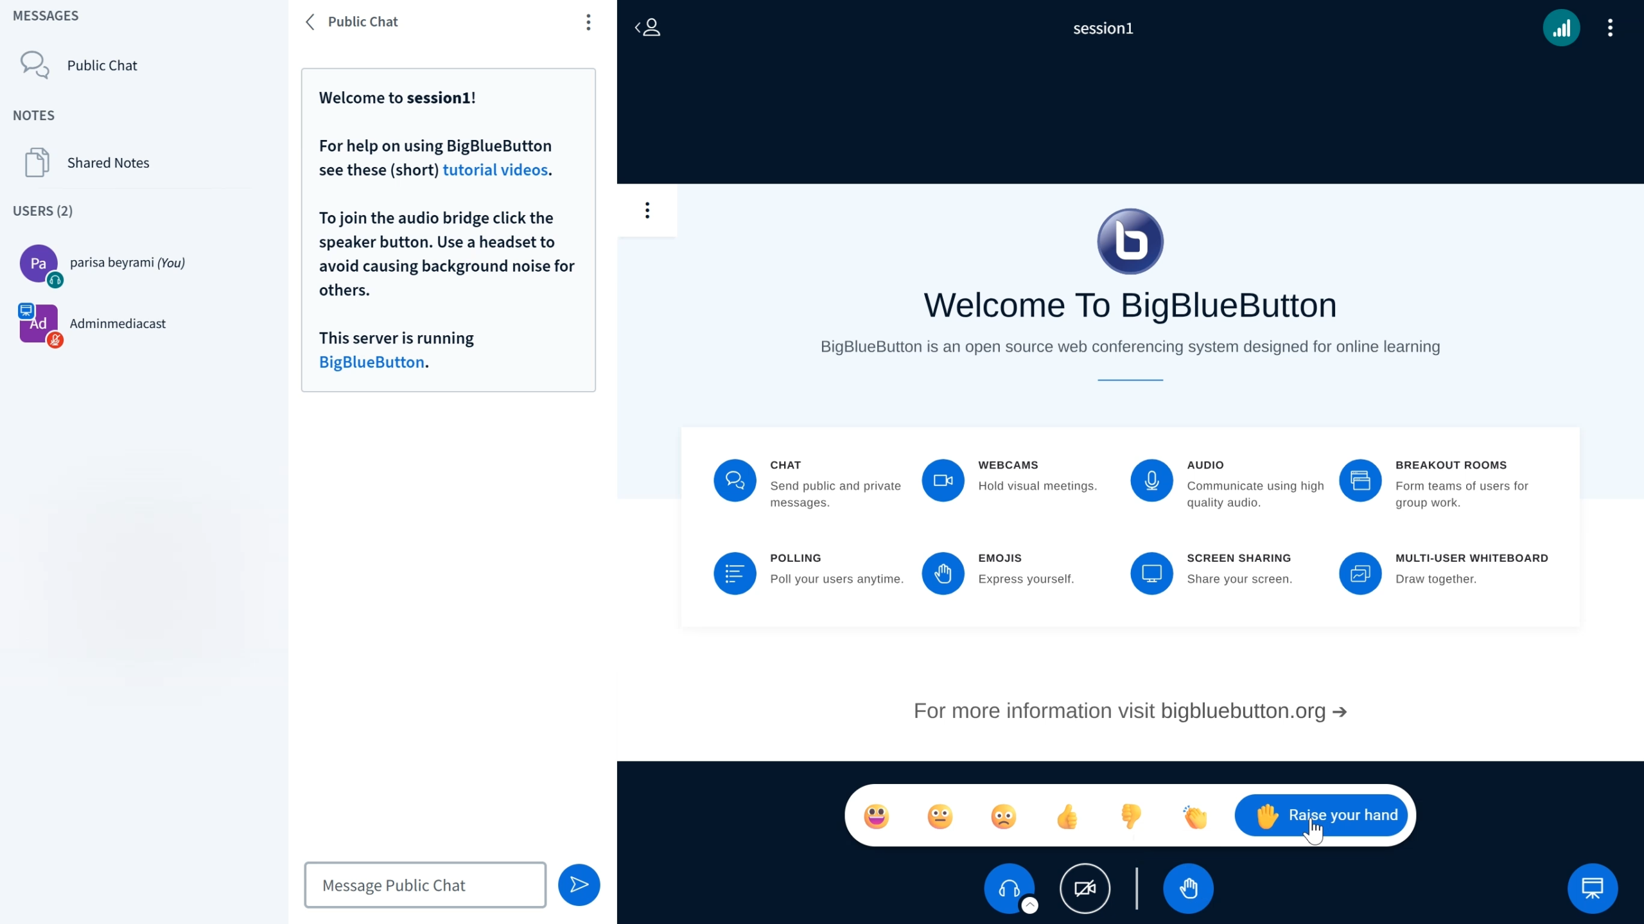Expand the audio device options arrow
This screenshot has height=924, width=1644.
click(x=1029, y=905)
